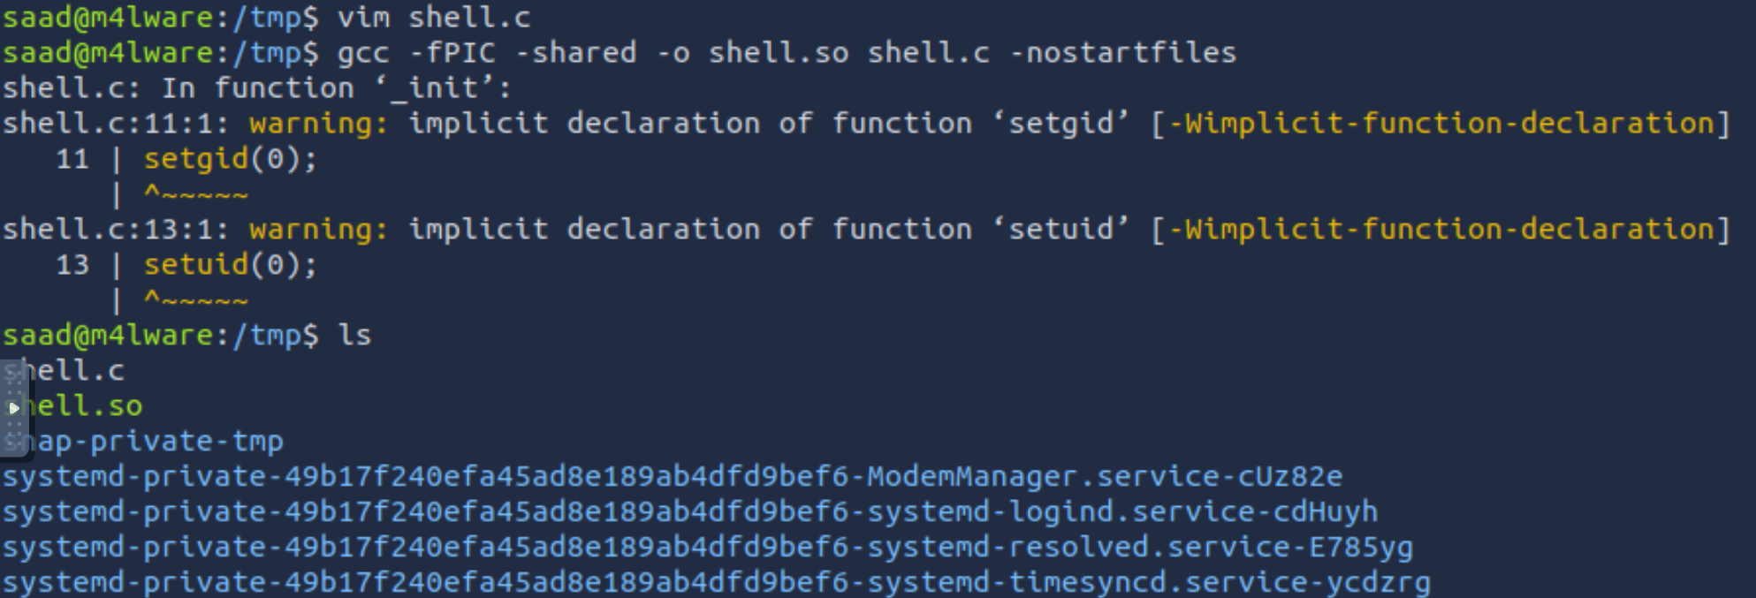Viewport: 1756px width, 598px height.
Task: Click the second [-Wimplicit-function-declaration] flag text
Action: (1441, 230)
